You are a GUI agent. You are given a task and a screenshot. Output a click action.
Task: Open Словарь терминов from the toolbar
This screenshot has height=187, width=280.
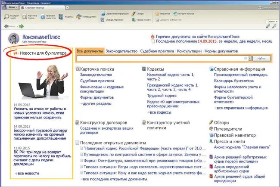pyautogui.click(x=112, y=20)
